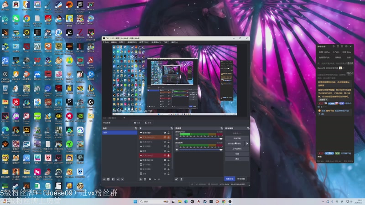Float the 场景 dock panel with its header icon
This screenshot has height=205, width=365.
click(x=136, y=128)
